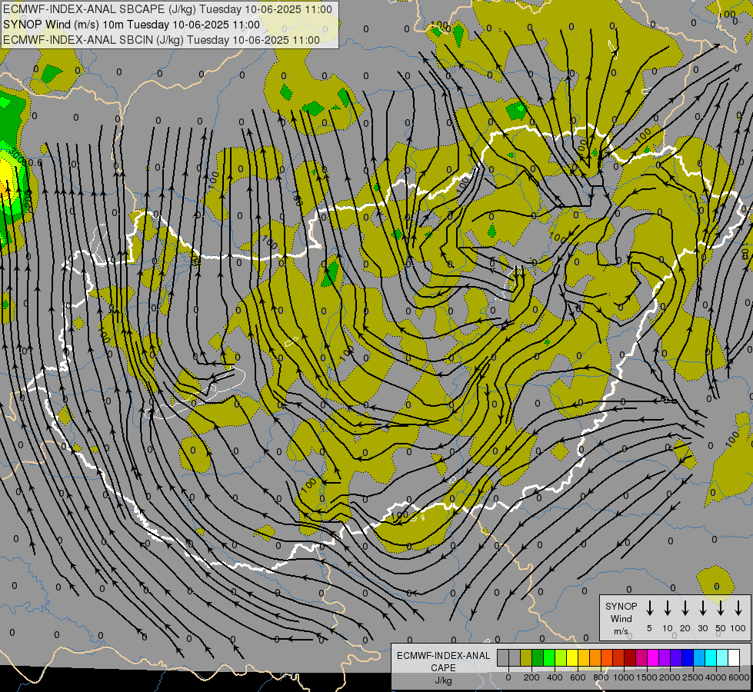This screenshot has height=692, width=753.
Task: Click the 50 m/s wind arrow in legend
Action: (721, 608)
